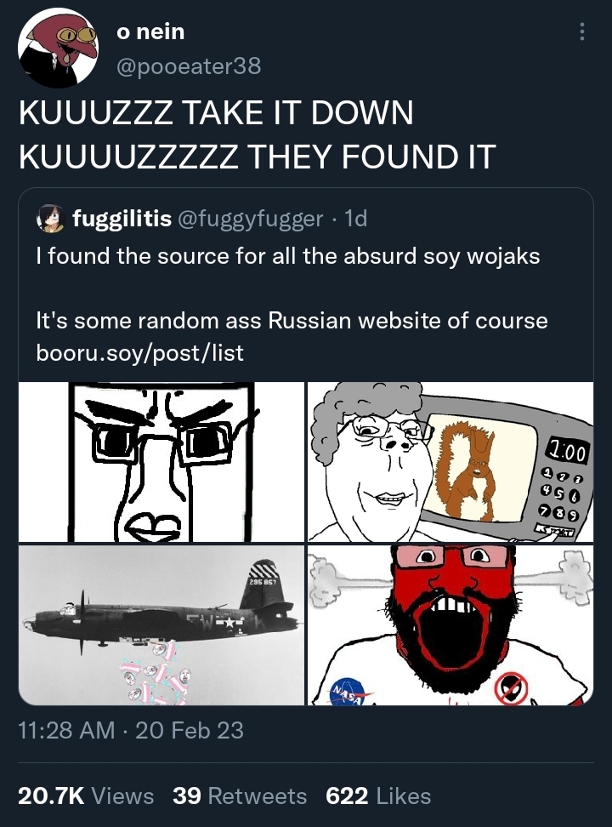Open the booru.soy/post/list link
612x827 pixels.
click(x=139, y=352)
